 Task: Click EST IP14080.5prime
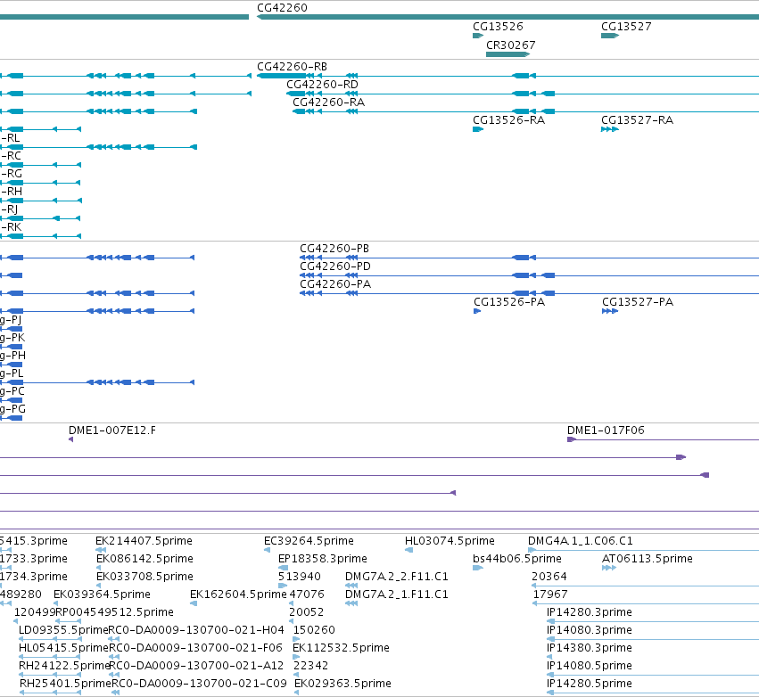point(590,666)
